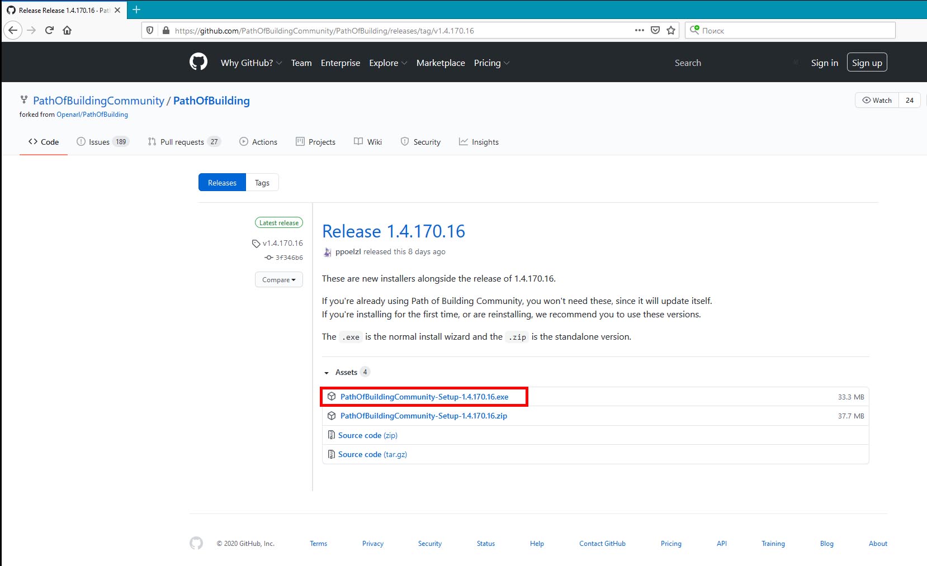The width and height of the screenshot is (927, 566).
Task: Download Source code (tar.gz)
Action: coord(372,454)
